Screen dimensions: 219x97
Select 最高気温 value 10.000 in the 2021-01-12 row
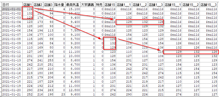click(x=73, y=56)
